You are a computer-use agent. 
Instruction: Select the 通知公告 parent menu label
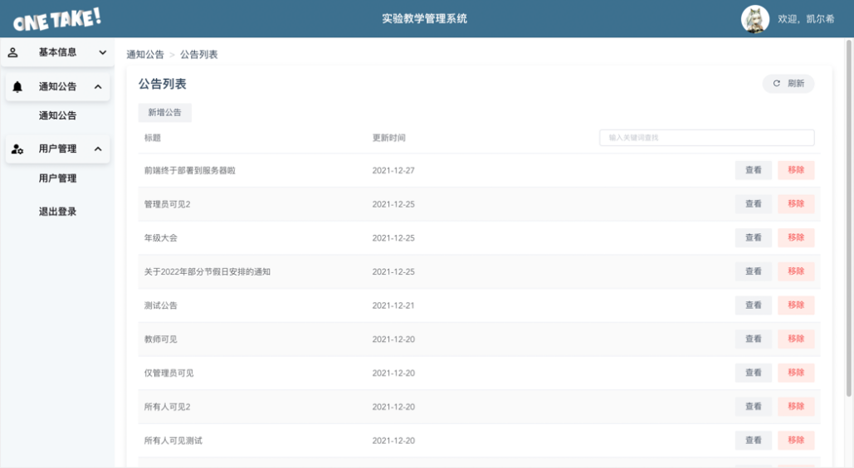(x=57, y=86)
